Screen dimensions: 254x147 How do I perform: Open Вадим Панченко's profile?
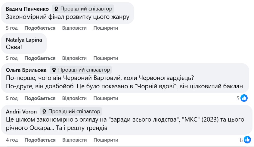pyautogui.click(x=27, y=9)
